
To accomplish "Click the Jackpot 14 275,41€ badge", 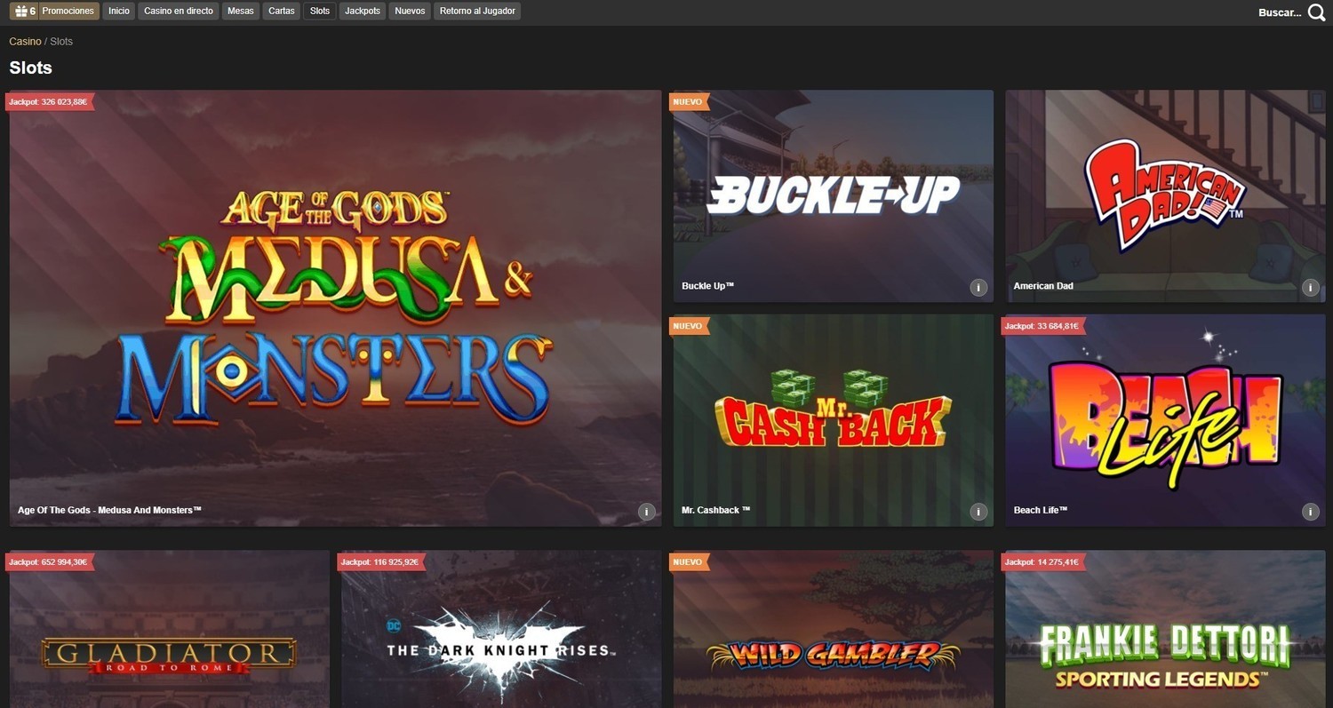I will 1043,562.
